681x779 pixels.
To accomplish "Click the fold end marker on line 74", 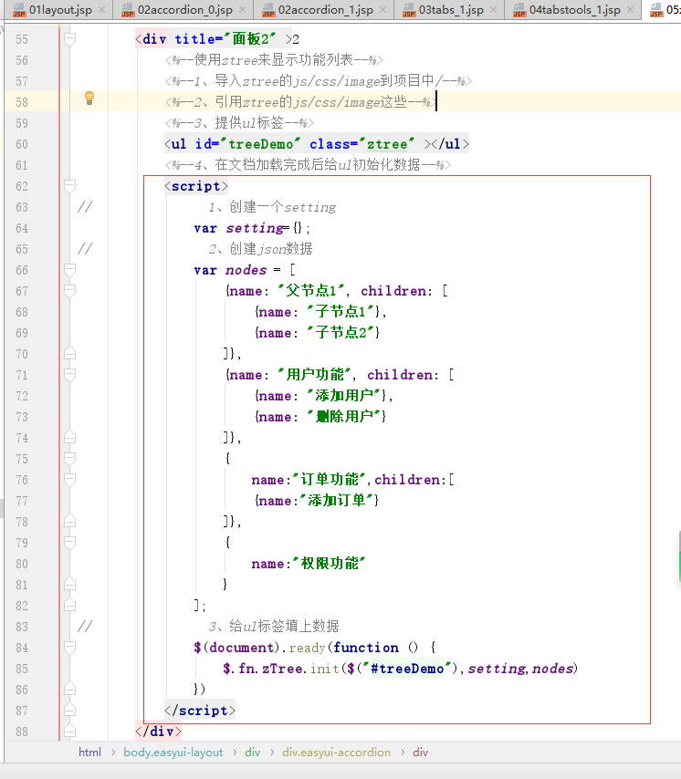I will coord(70,437).
